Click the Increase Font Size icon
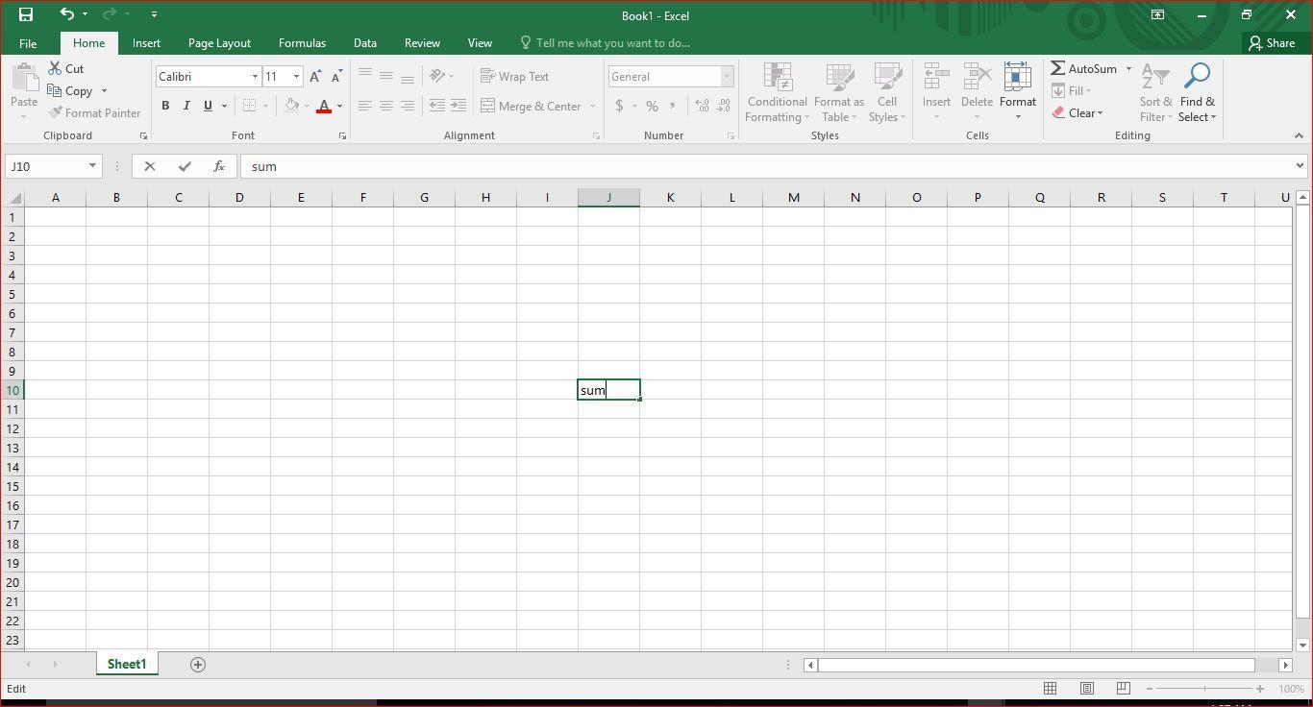 click(314, 77)
